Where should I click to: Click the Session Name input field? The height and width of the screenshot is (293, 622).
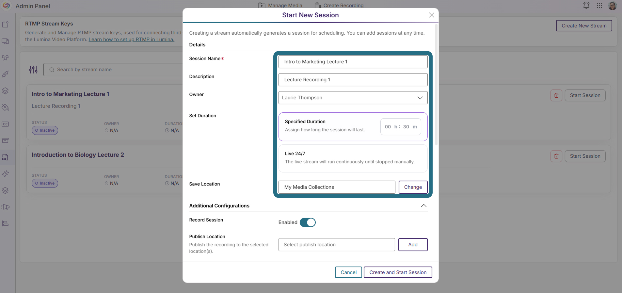[x=353, y=62]
